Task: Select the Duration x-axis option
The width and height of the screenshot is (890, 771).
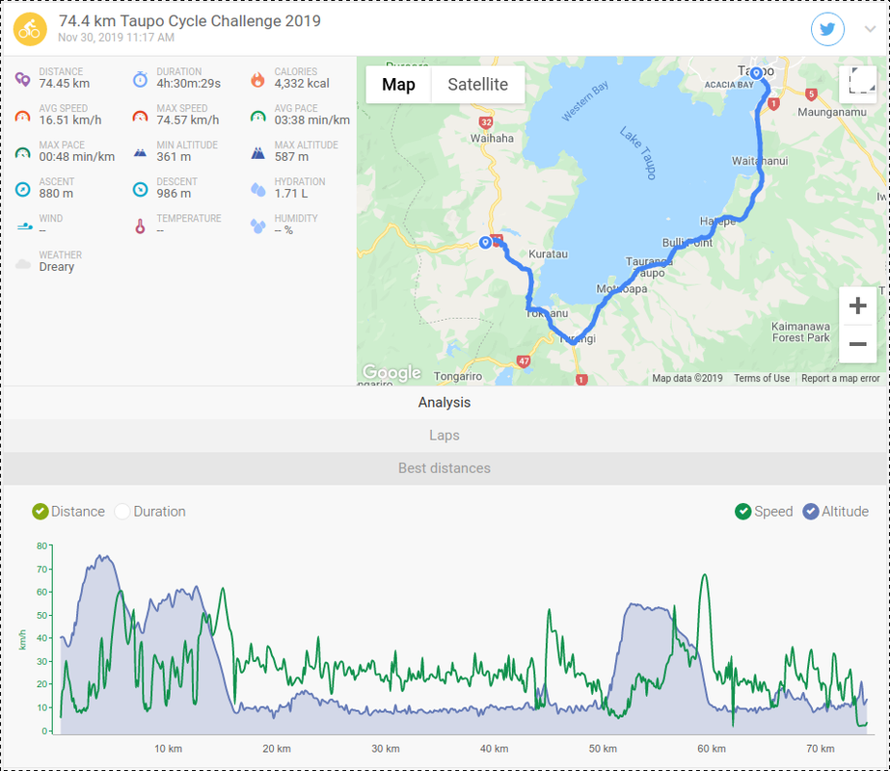Action: click(149, 512)
